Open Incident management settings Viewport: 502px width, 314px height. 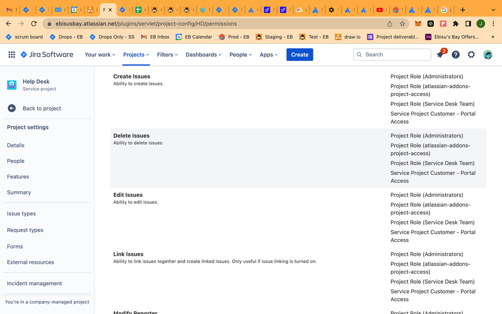(34, 283)
